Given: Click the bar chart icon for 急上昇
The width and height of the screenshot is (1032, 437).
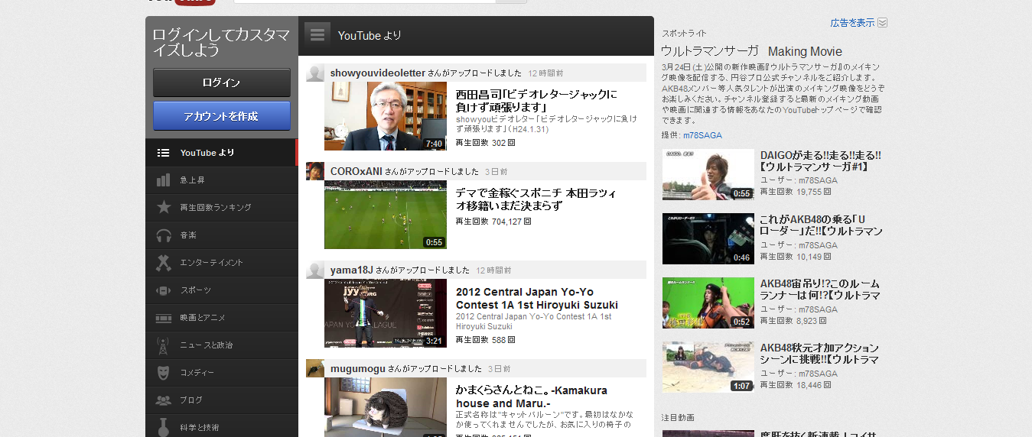Looking at the screenshot, I should pyautogui.click(x=163, y=180).
